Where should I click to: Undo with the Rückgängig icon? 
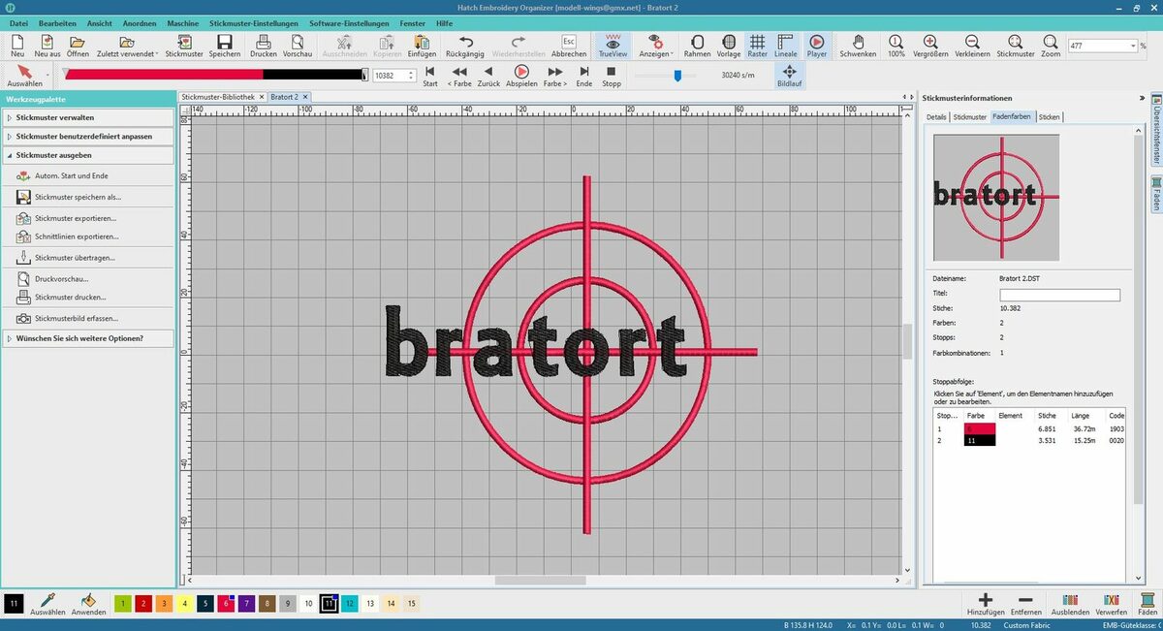coord(465,47)
